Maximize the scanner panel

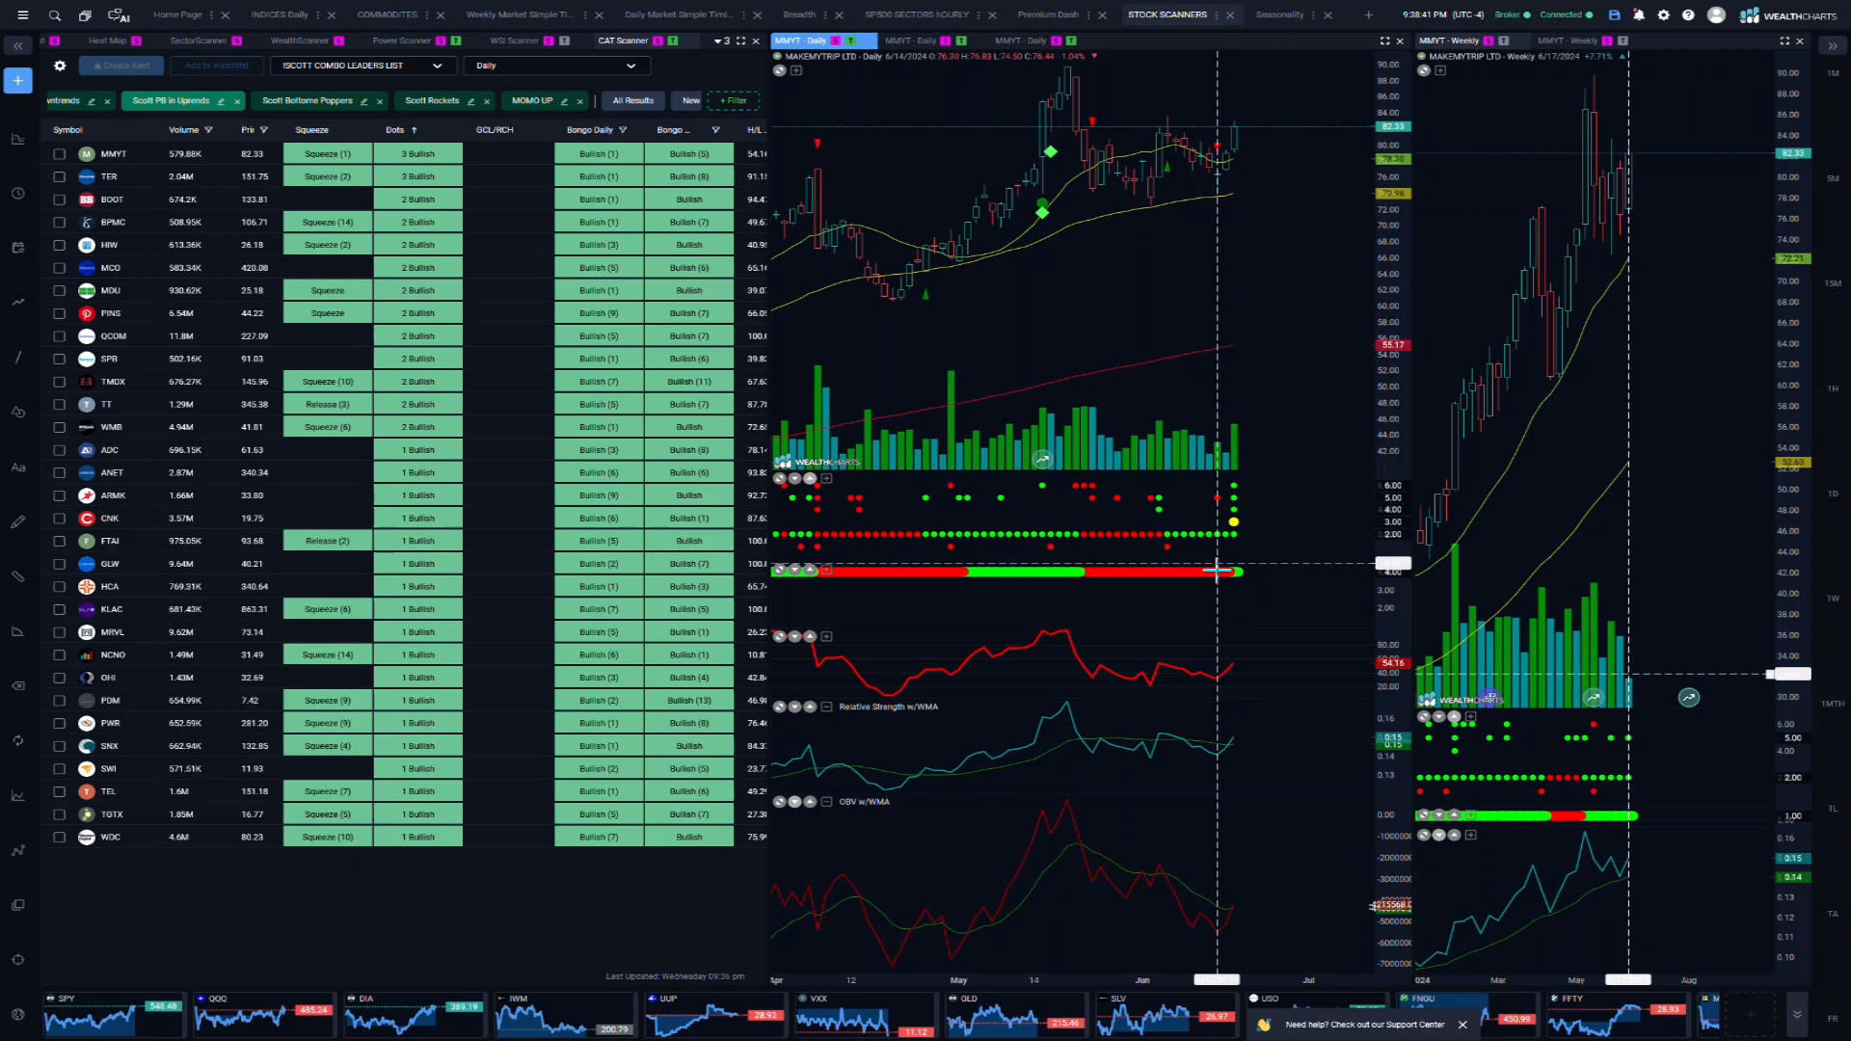[740, 40]
